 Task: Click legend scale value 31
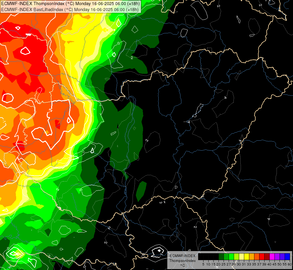(244, 264)
